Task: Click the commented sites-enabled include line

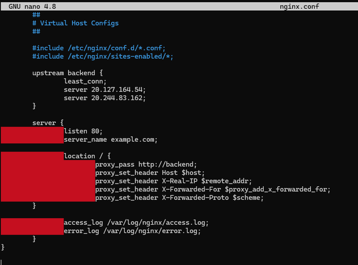Action: 103,56
